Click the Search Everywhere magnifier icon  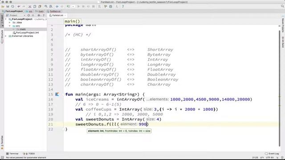282,6
